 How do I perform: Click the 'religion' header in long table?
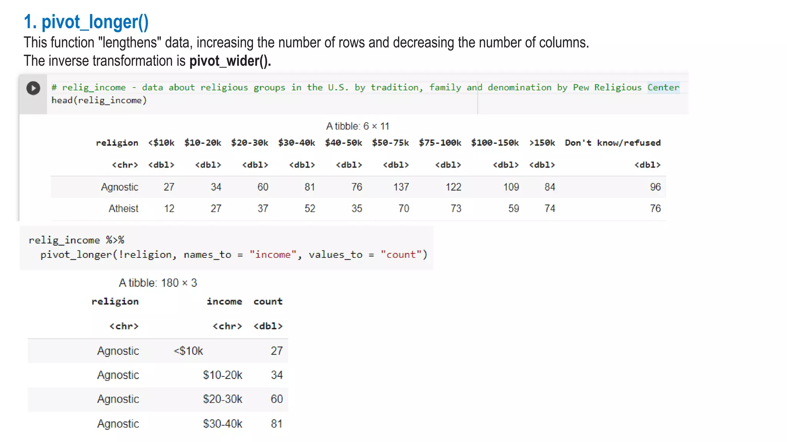tap(115, 302)
